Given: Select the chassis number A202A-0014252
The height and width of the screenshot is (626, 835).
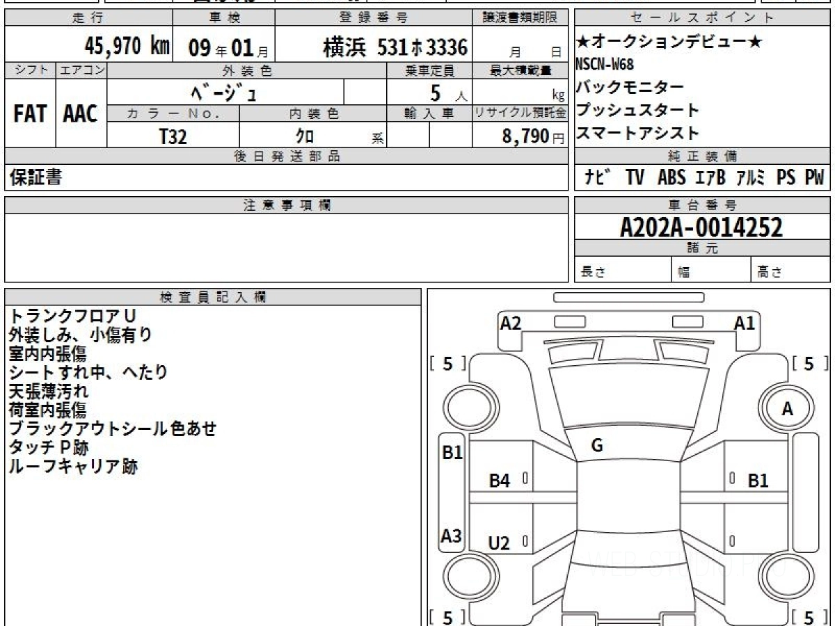Looking at the screenshot, I should point(701,227).
